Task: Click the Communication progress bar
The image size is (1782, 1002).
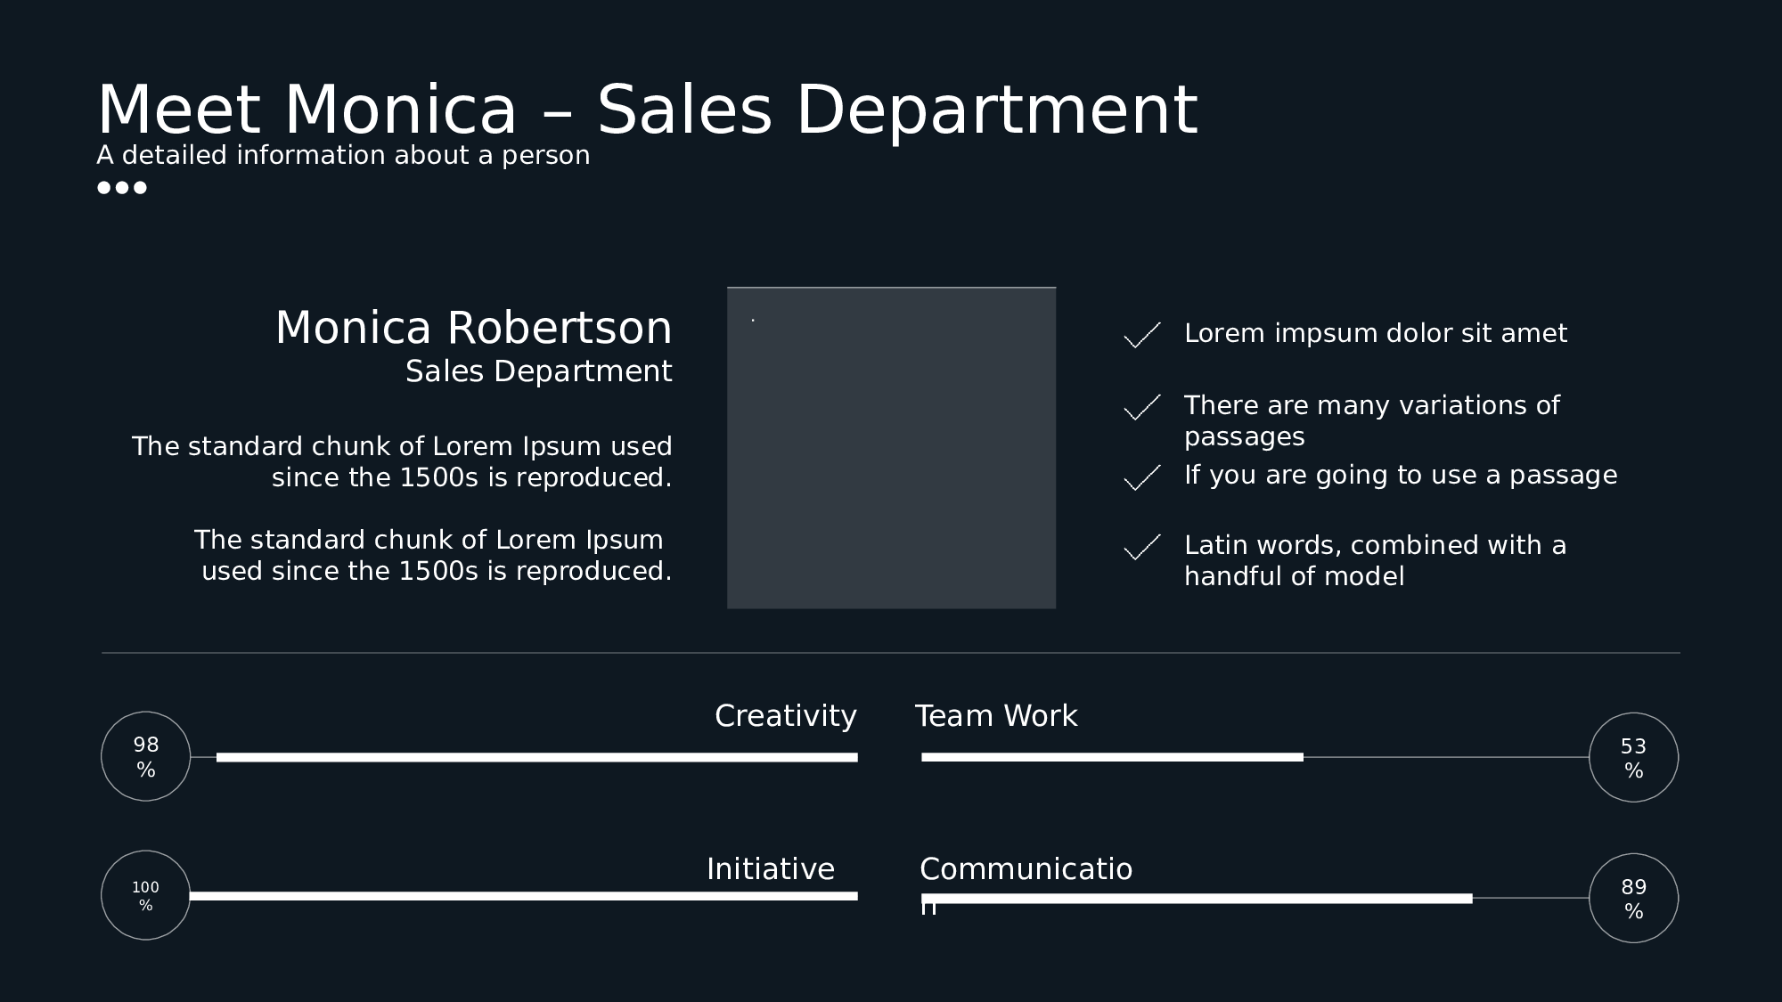Action: [1196, 899]
